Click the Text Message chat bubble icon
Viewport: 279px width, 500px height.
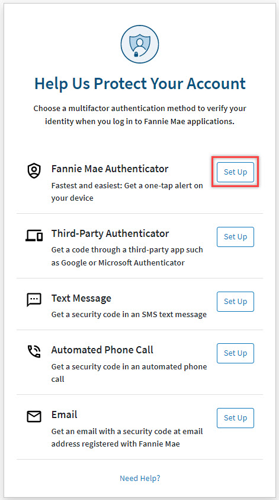[x=34, y=300]
